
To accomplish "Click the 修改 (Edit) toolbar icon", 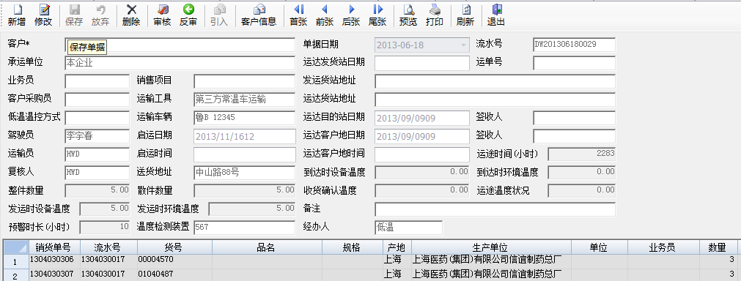I will tap(43, 15).
